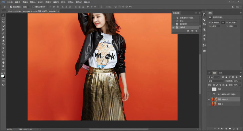The image size is (243, 131).
Task: Click the foreground color swatch
Action: tap(2, 76)
